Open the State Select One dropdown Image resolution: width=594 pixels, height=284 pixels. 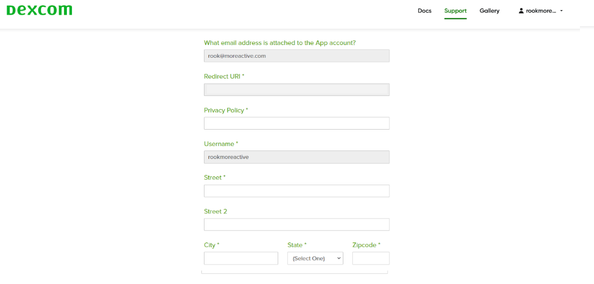point(315,258)
